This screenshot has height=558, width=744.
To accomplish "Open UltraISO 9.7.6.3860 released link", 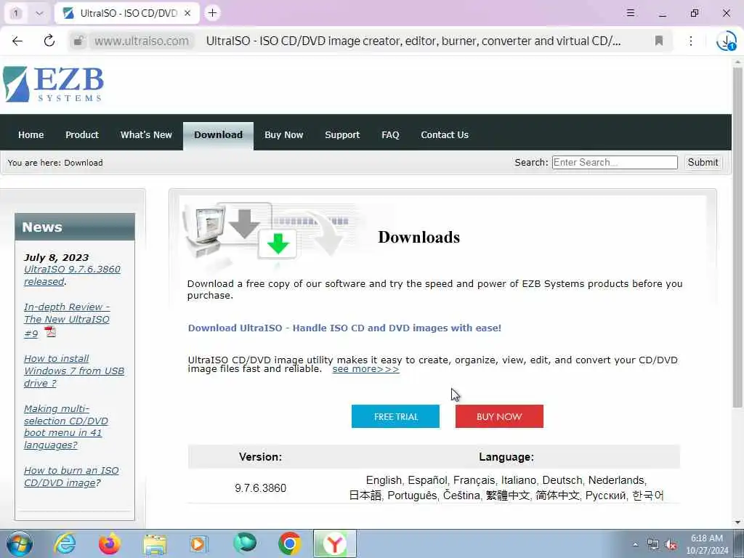I will pyautogui.click(x=72, y=275).
